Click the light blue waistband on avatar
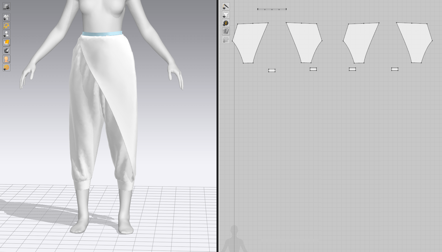The width and height of the screenshot is (442, 252). (102, 34)
